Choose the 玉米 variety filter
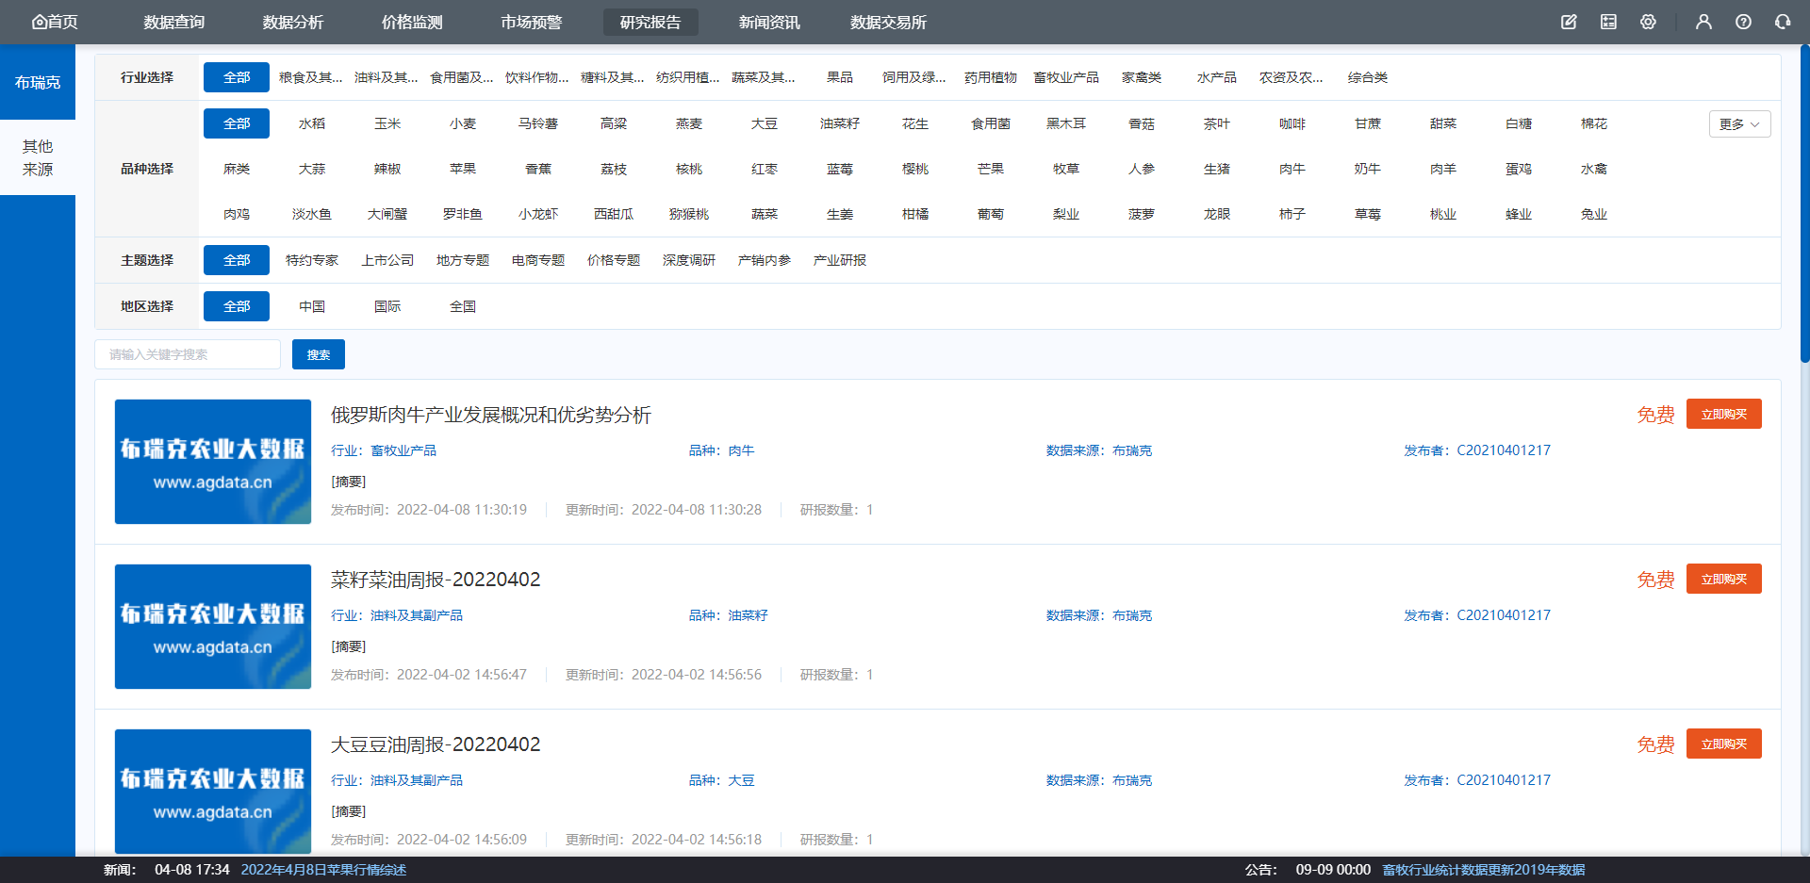The width and height of the screenshot is (1810, 883). point(387,123)
